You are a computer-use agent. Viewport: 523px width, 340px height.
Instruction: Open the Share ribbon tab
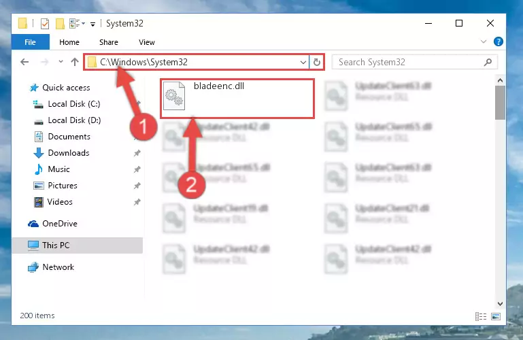tap(109, 42)
